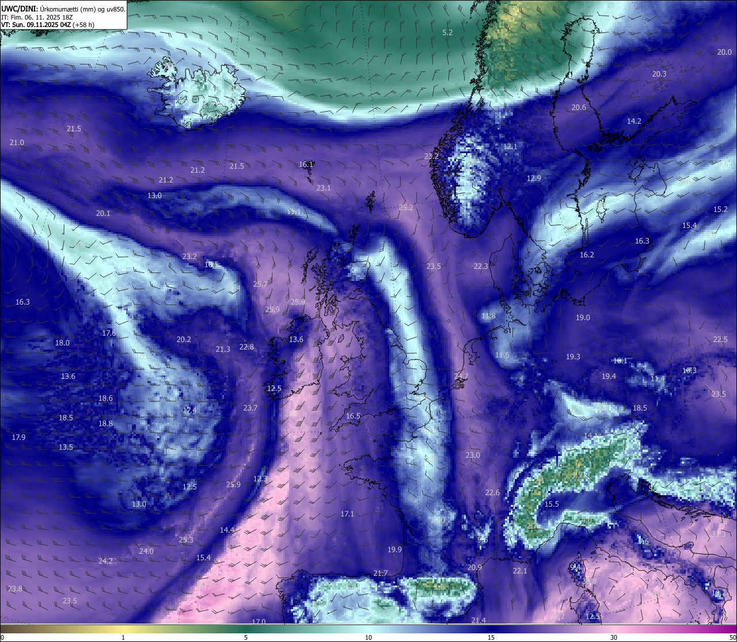
Task: Select the 14.2 value label
Action: pos(634,121)
